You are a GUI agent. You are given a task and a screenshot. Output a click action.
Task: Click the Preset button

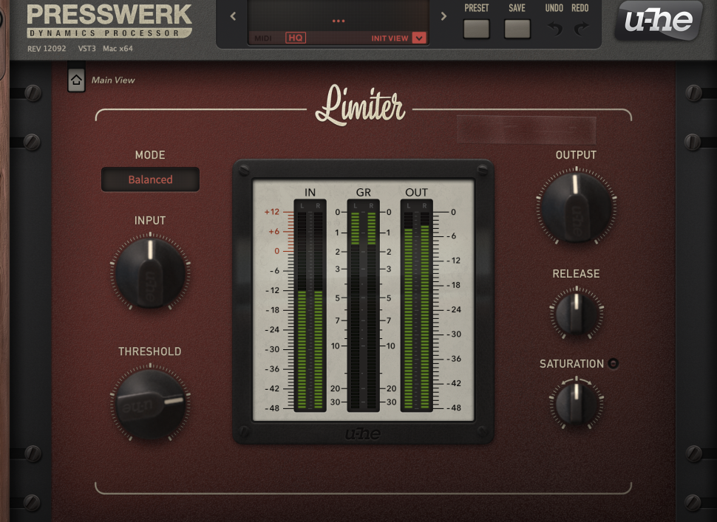477,28
